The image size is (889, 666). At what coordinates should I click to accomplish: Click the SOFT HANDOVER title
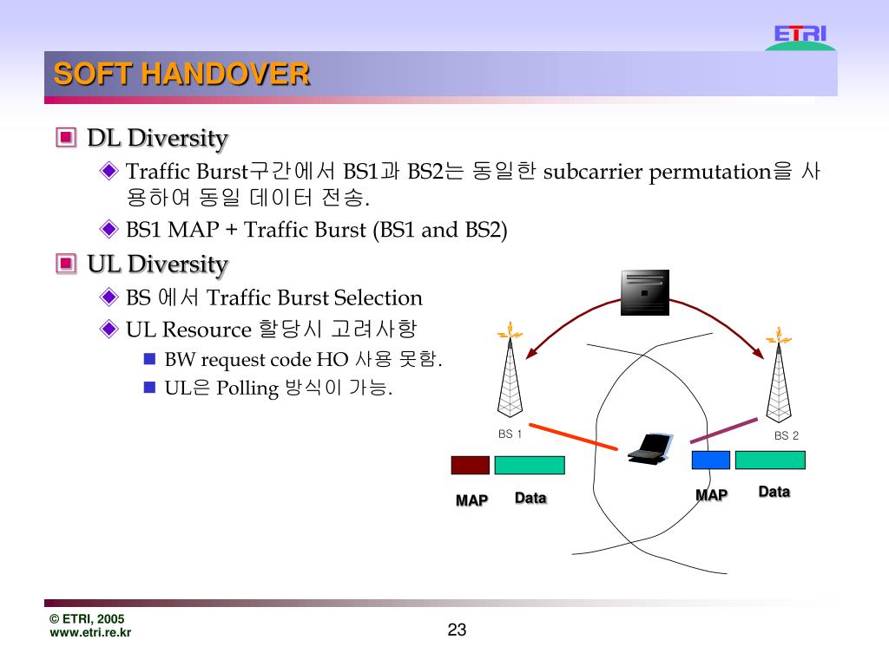181,75
